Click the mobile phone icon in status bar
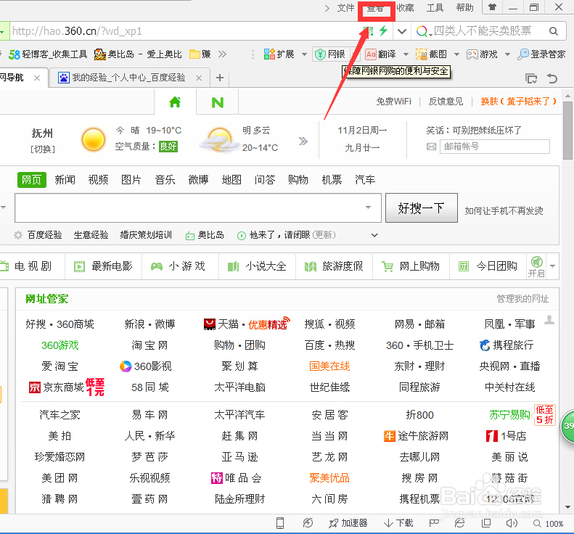This screenshot has width=574, height=534. point(280,523)
